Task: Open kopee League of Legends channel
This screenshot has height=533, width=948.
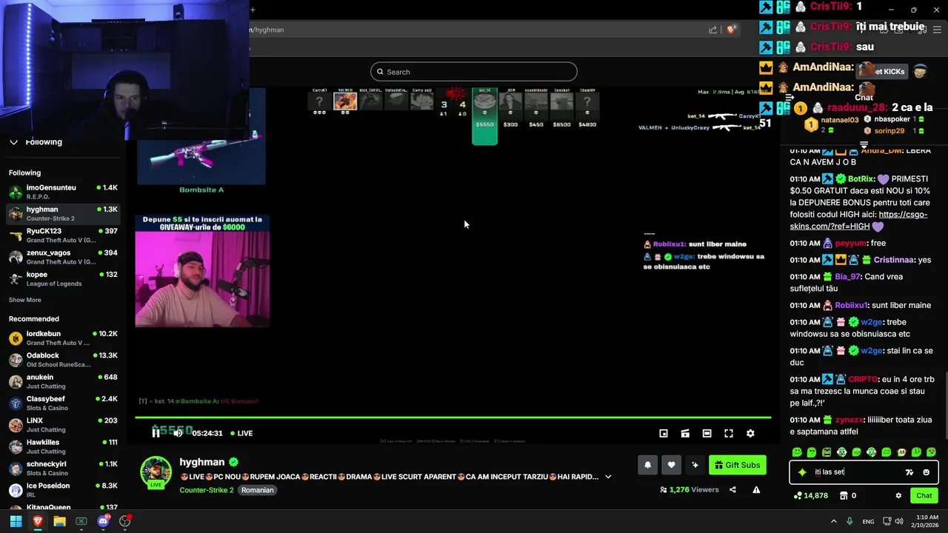Action: [x=63, y=279]
